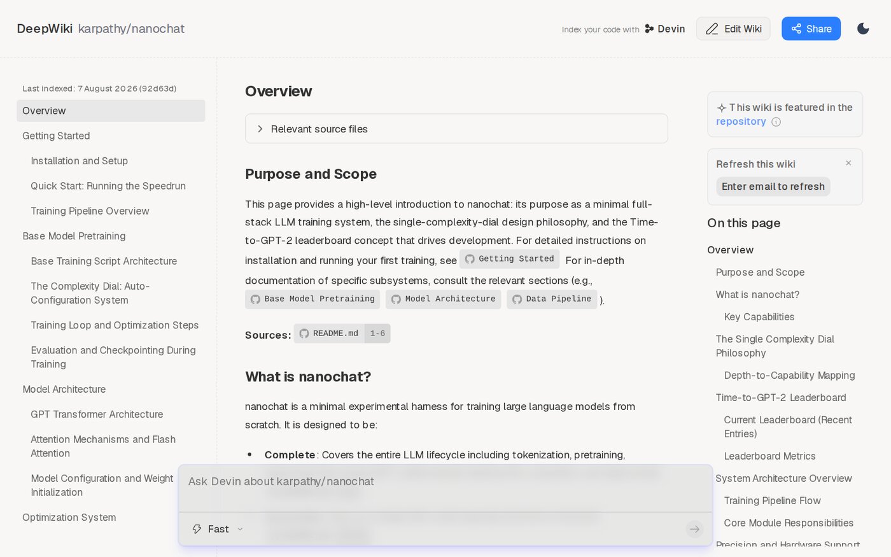891x557 pixels.
Task: Open Attention Mechanisms and Flash Attention
Action: (x=103, y=446)
